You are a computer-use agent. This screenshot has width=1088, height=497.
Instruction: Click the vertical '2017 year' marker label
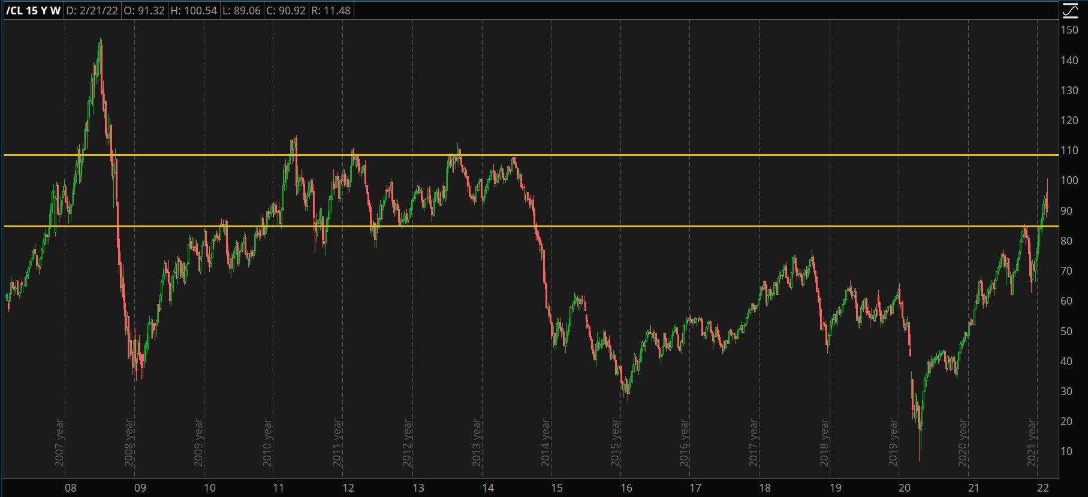click(754, 442)
